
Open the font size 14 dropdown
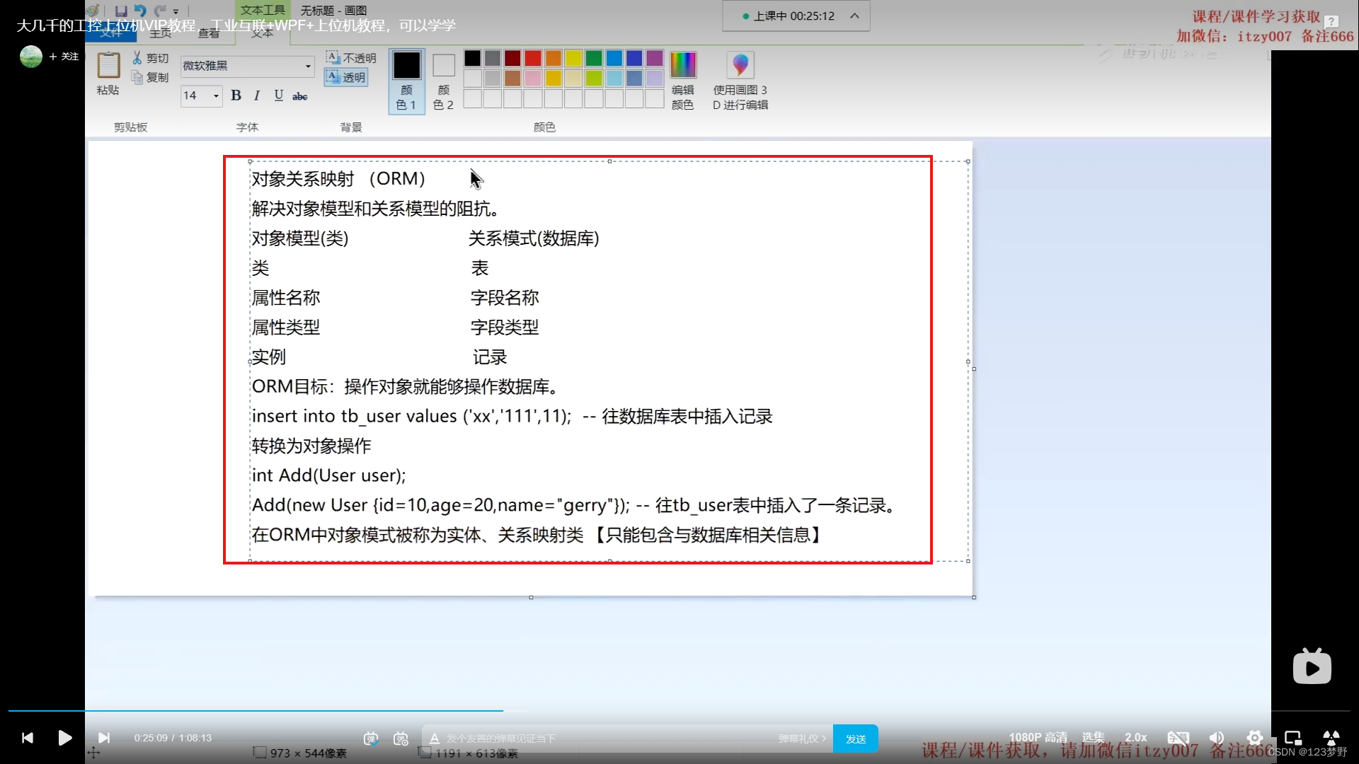pyautogui.click(x=216, y=95)
